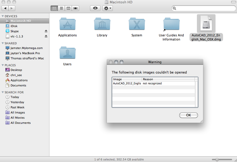Image resolution: width=237 pixels, height=162 pixels.
Task: Switch to list view
Action: 61,8
